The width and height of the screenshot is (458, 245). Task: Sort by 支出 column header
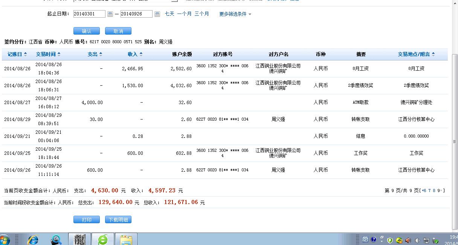95,54
